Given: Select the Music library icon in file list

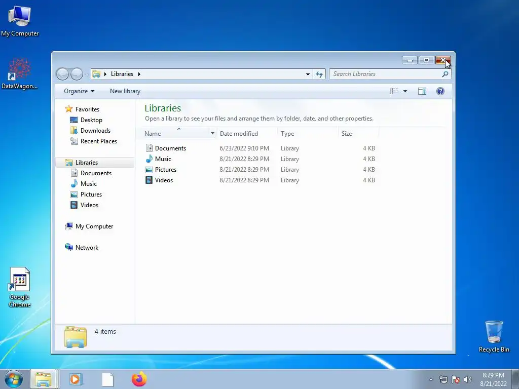Looking at the screenshot, I should click(149, 159).
